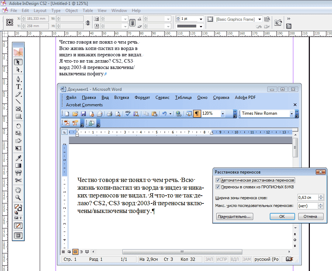The height and width of the screenshot is (271, 332).
Task: Switch to Word print layout view button
Action: pyautogui.click(x=75, y=252)
